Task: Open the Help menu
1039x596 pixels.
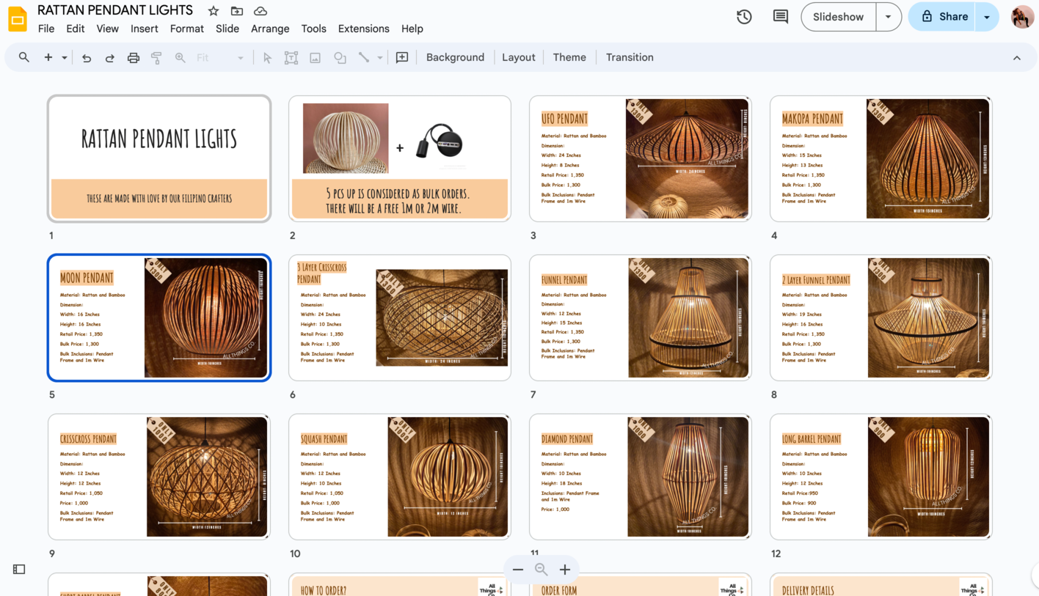Action: [412, 29]
